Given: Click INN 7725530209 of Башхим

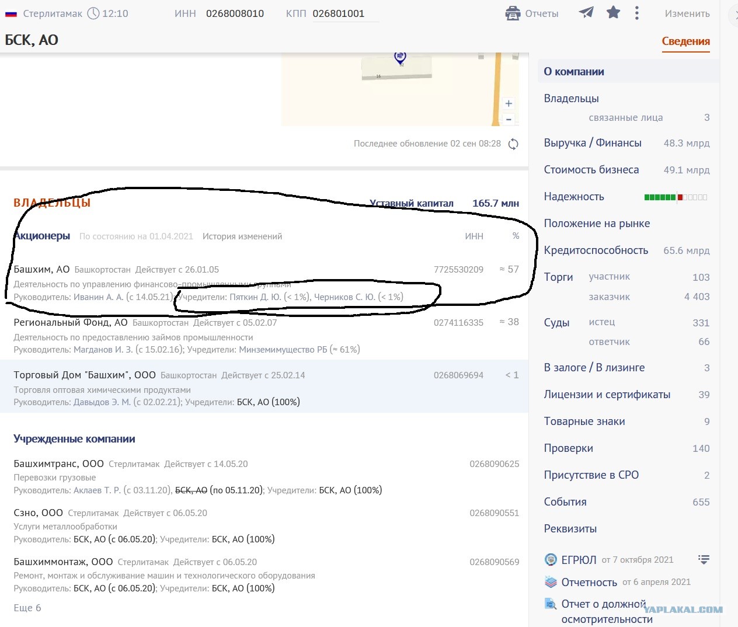Looking at the screenshot, I should (x=458, y=269).
